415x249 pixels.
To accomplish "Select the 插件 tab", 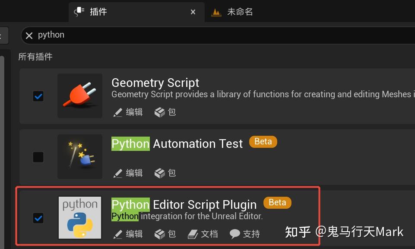I will 98,12.
